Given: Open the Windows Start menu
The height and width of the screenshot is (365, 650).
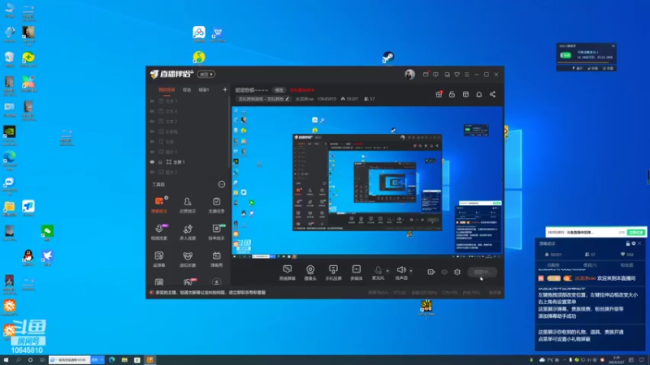Looking at the screenshot, I should click(6, 360).
